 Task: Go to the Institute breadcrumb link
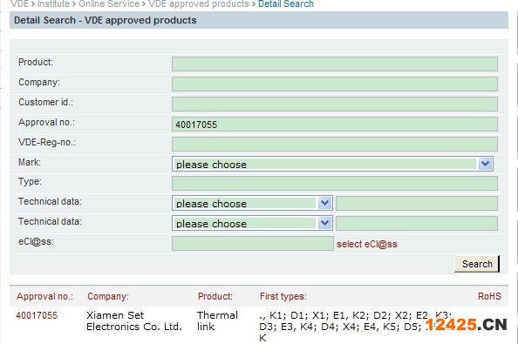coord(53,4)
